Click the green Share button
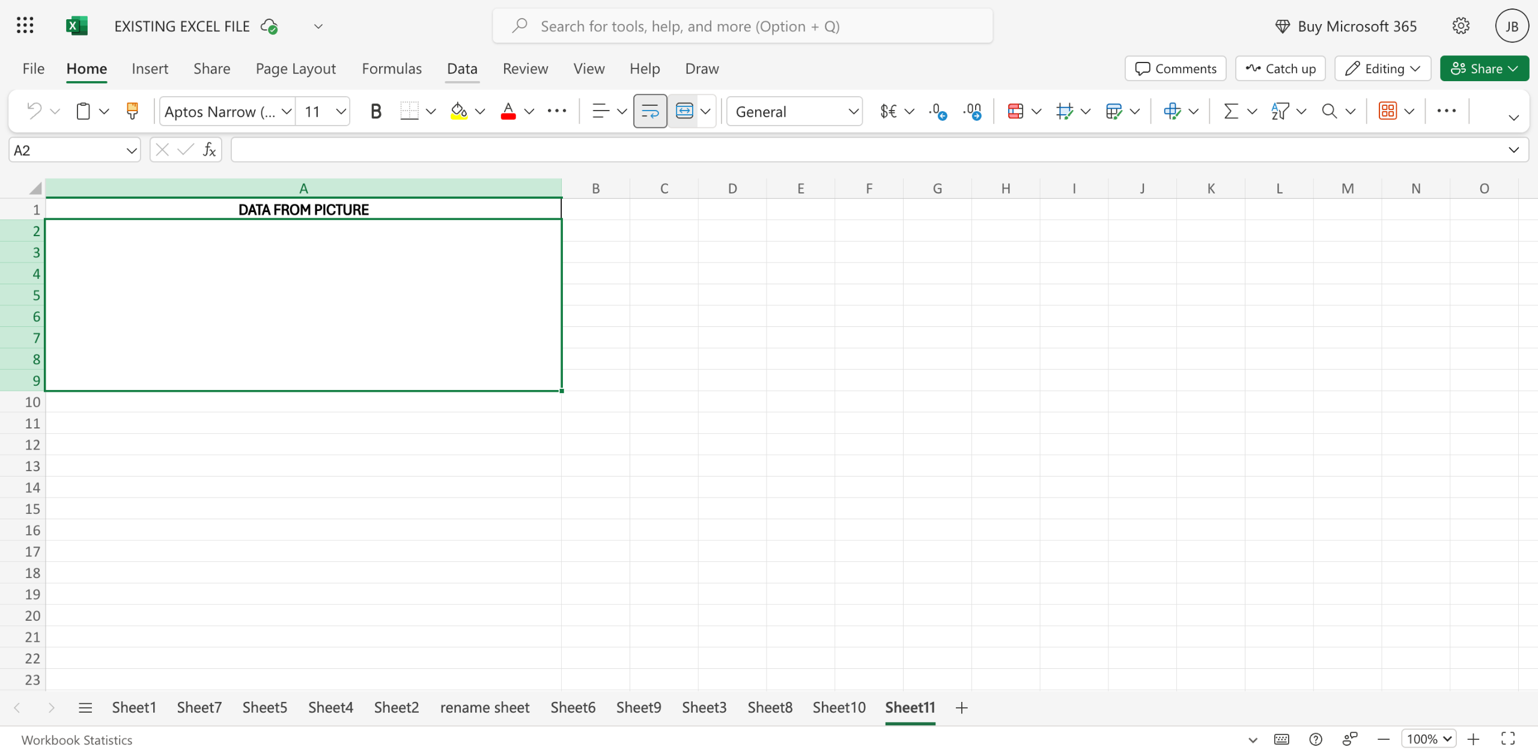Viewport: 1538px width, 750px height. [1484, 69]
